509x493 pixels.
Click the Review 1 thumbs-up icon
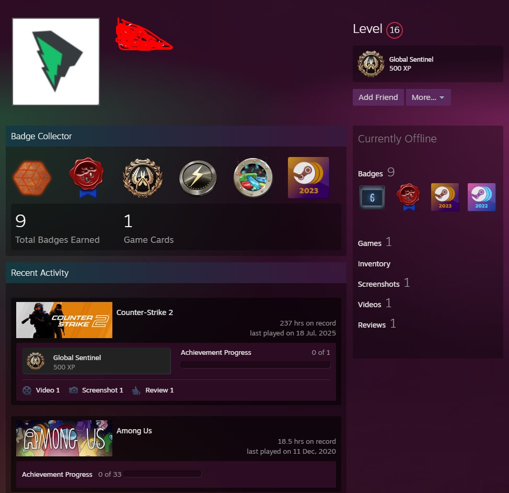tap(136, 390)
